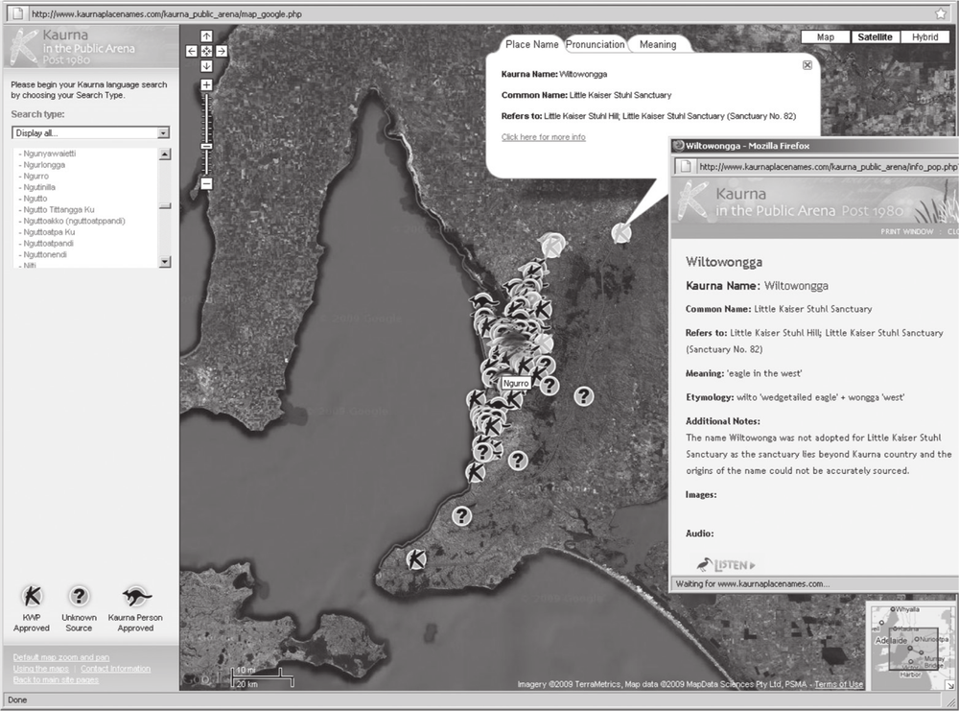
Task: Click the Kaurna Person Approved kangaroo icon
Action: [x=136, y=595]
